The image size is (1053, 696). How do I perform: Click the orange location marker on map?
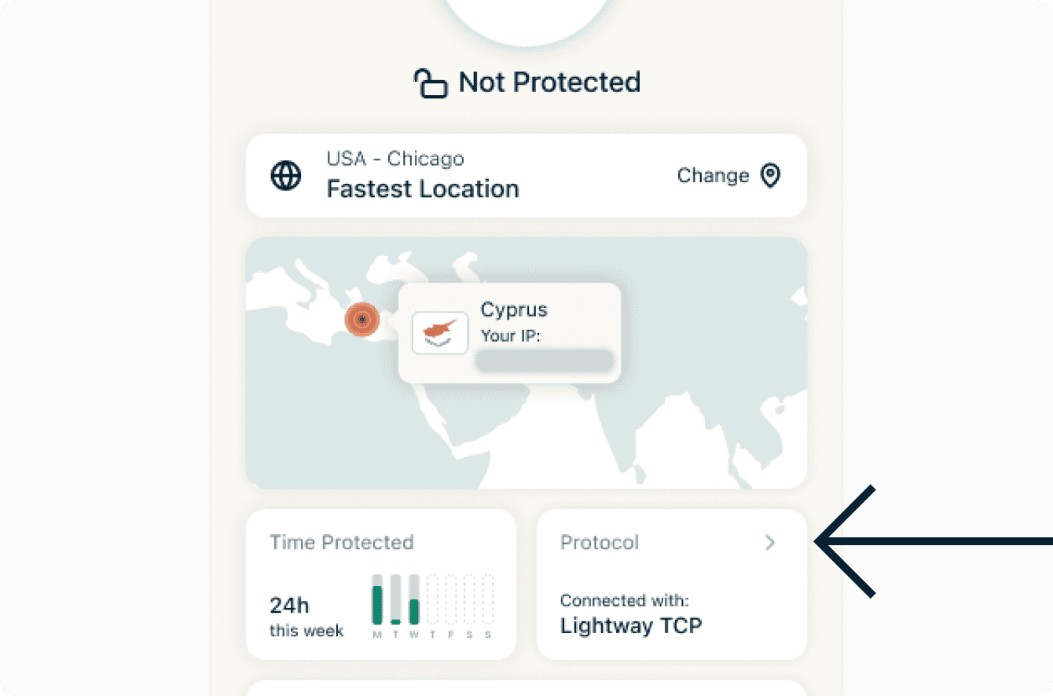click(x=361, y=319)
